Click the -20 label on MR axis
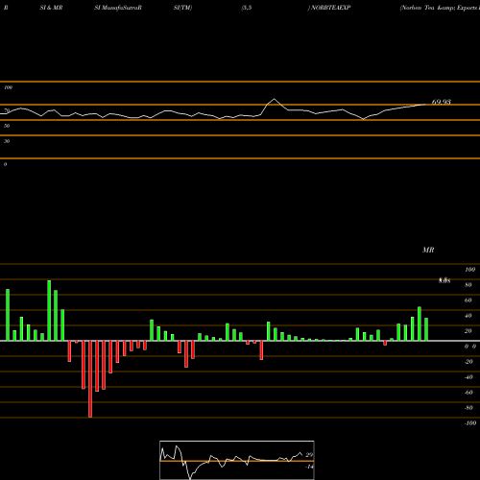The image size is (480, 480). [x=468, y=362]
